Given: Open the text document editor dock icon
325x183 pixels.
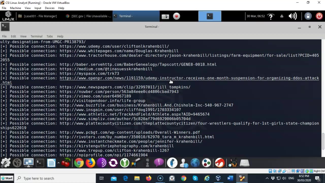Looking at the screenshot, I should tap(51, 163).
